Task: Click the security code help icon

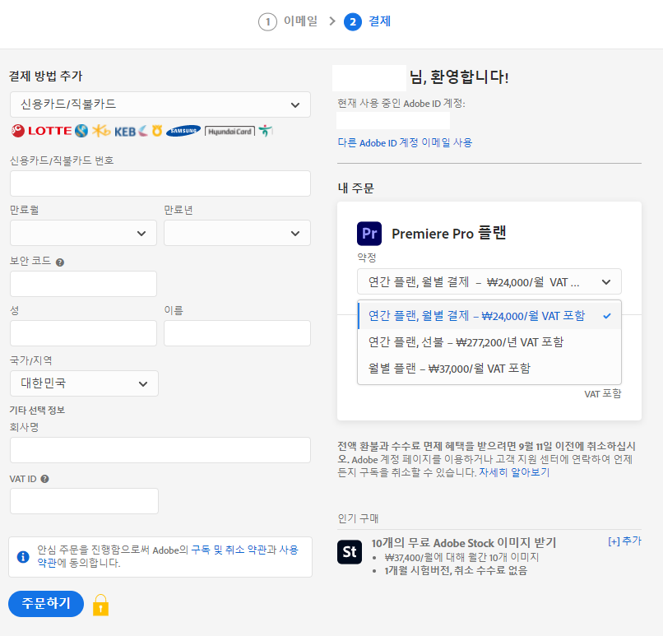Action: pyautogui.click(x=60, y=262)
